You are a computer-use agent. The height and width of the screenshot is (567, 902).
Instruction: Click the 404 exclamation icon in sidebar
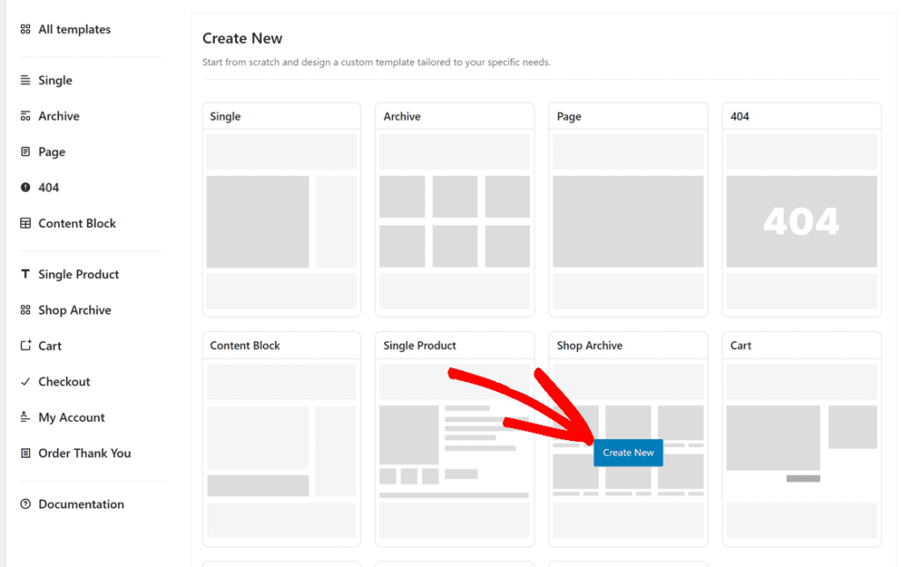click(26, 188)
